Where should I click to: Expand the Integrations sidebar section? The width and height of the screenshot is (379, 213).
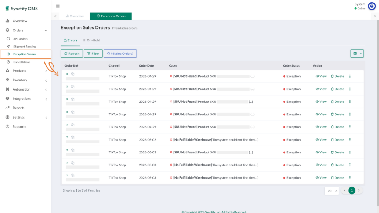[46, 99]
